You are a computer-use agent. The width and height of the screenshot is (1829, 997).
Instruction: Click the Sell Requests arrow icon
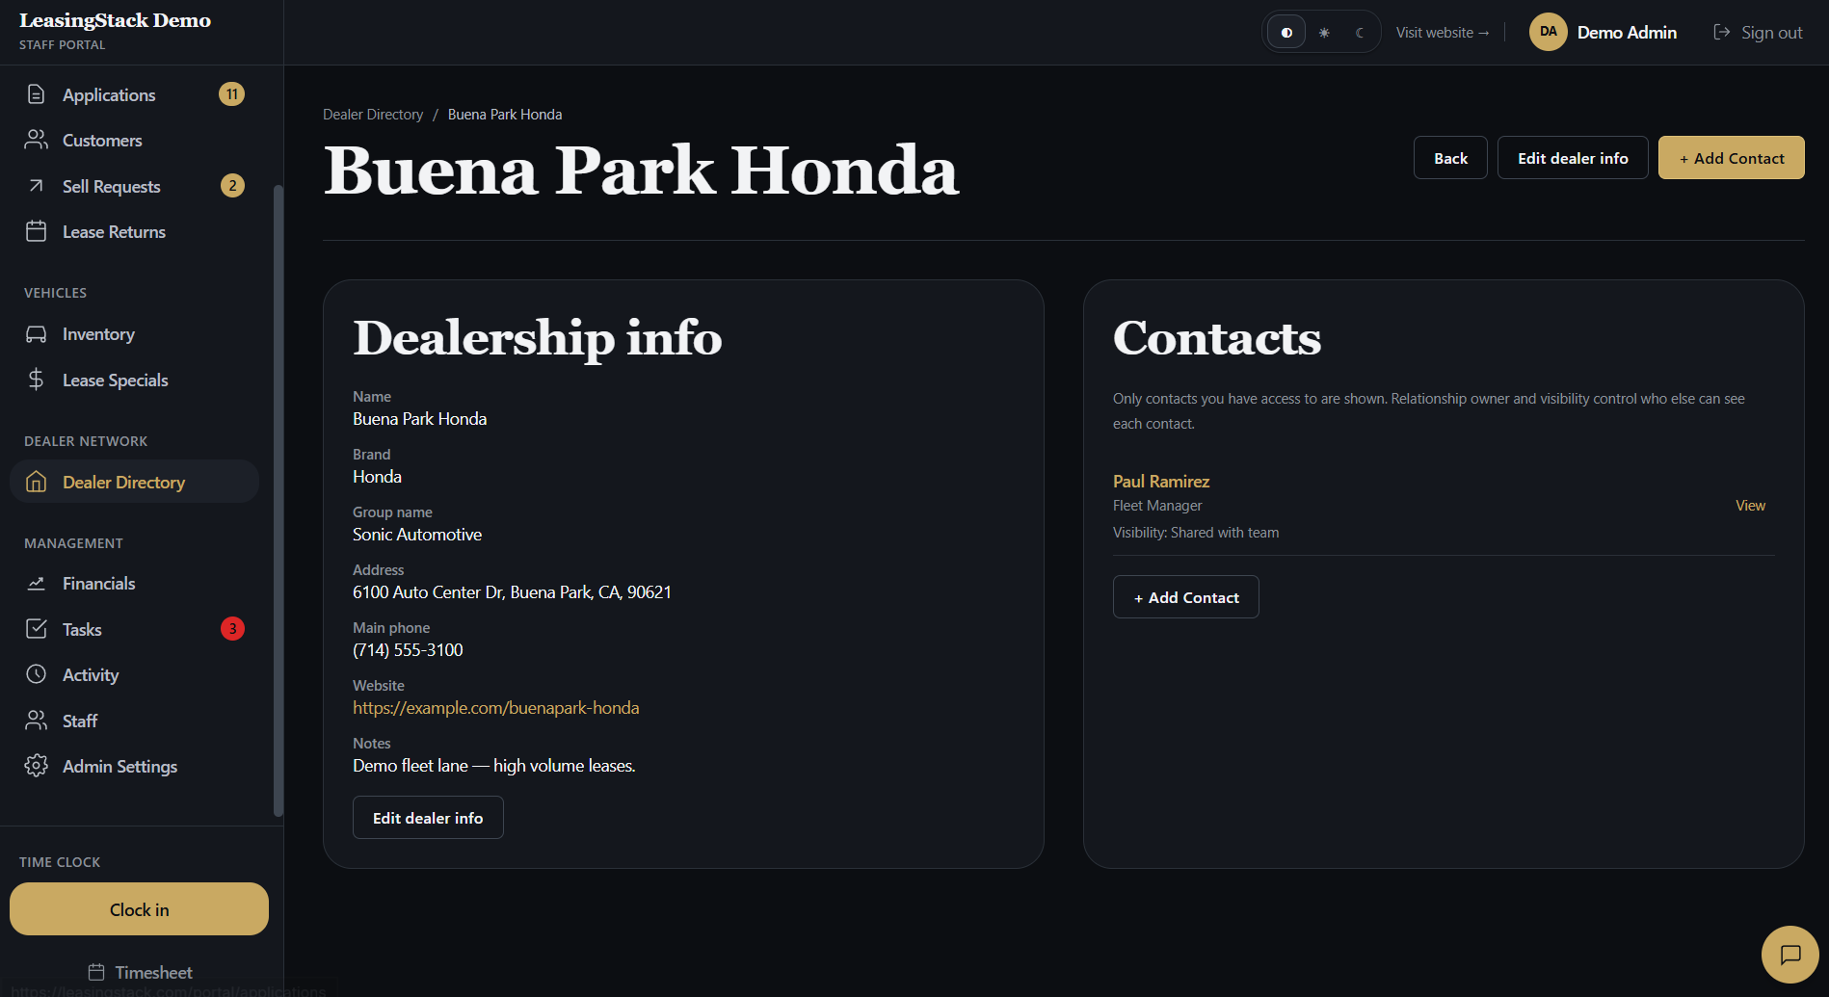tap(37, 186)
